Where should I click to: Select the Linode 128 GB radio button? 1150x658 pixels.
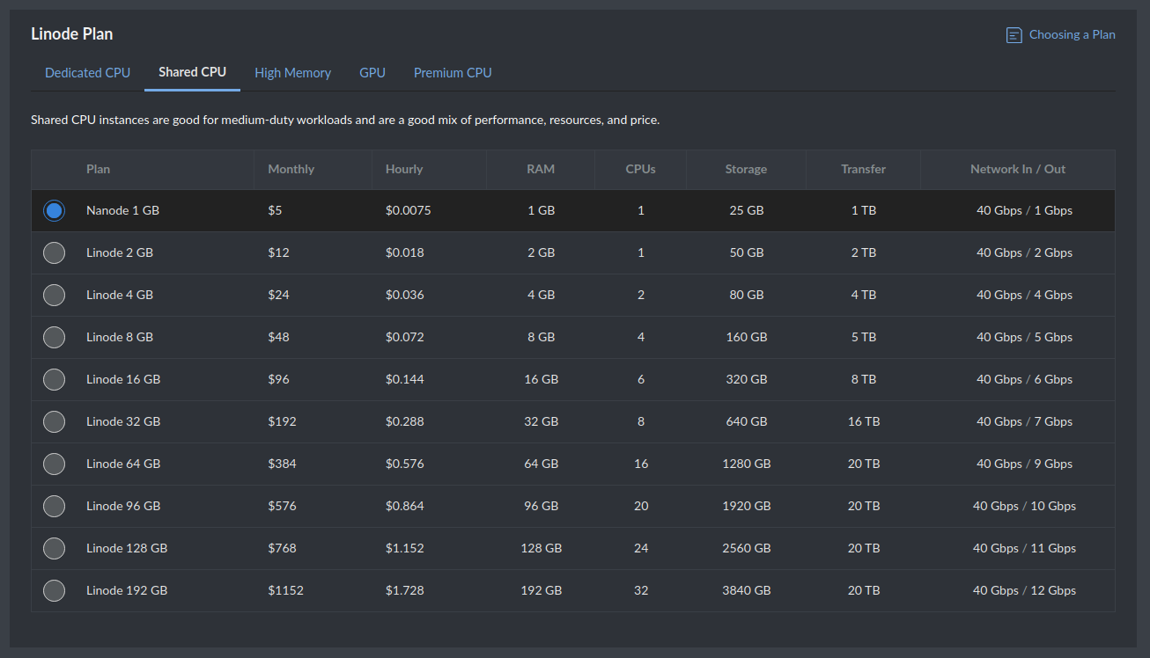54,549
